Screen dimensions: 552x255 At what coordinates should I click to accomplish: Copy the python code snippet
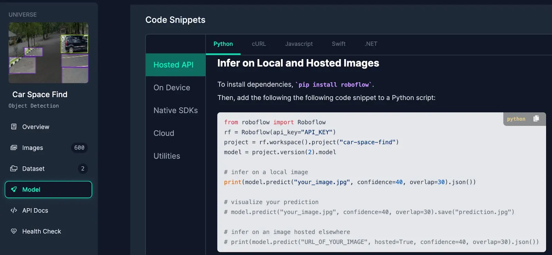(536, 118)
